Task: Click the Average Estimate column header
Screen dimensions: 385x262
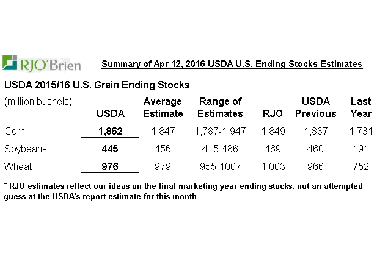Action: [x=163, y=107]
